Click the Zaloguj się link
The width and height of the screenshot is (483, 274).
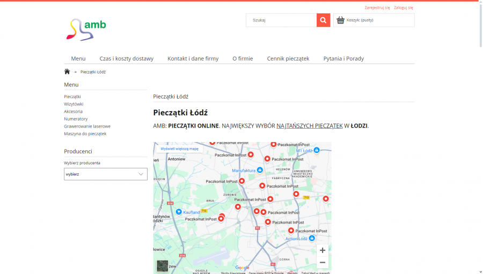pos(403,8)
